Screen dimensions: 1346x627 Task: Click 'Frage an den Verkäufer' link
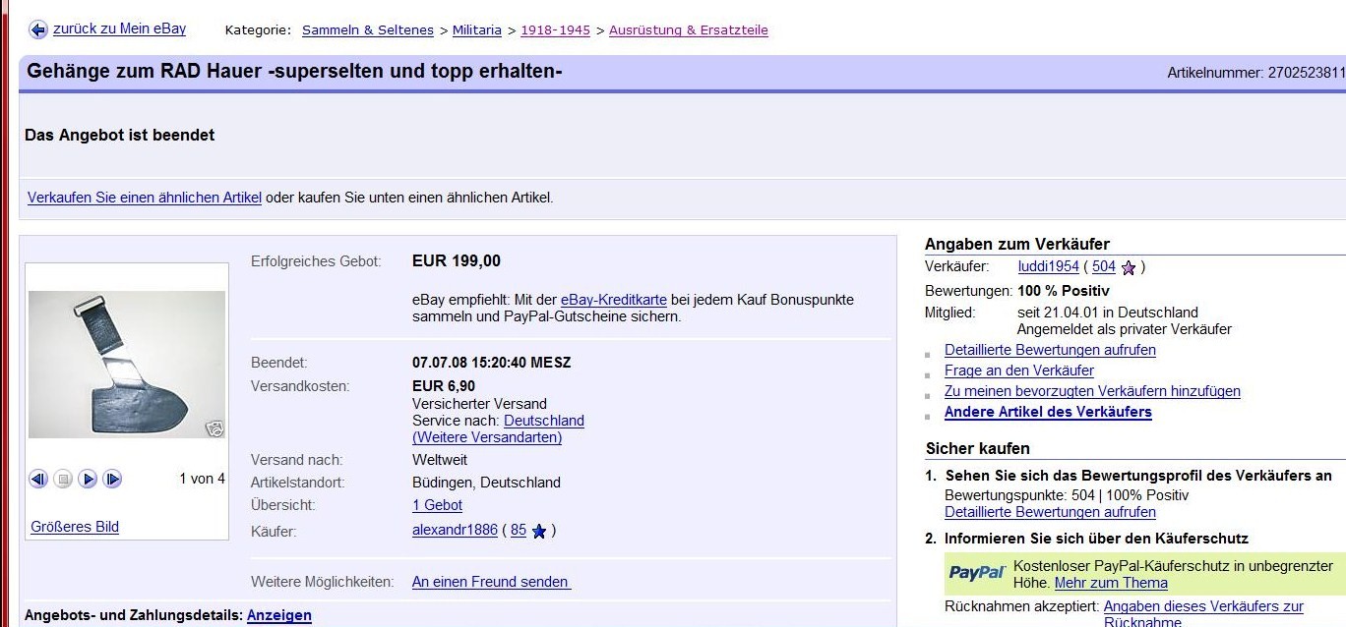point(1018,370)
